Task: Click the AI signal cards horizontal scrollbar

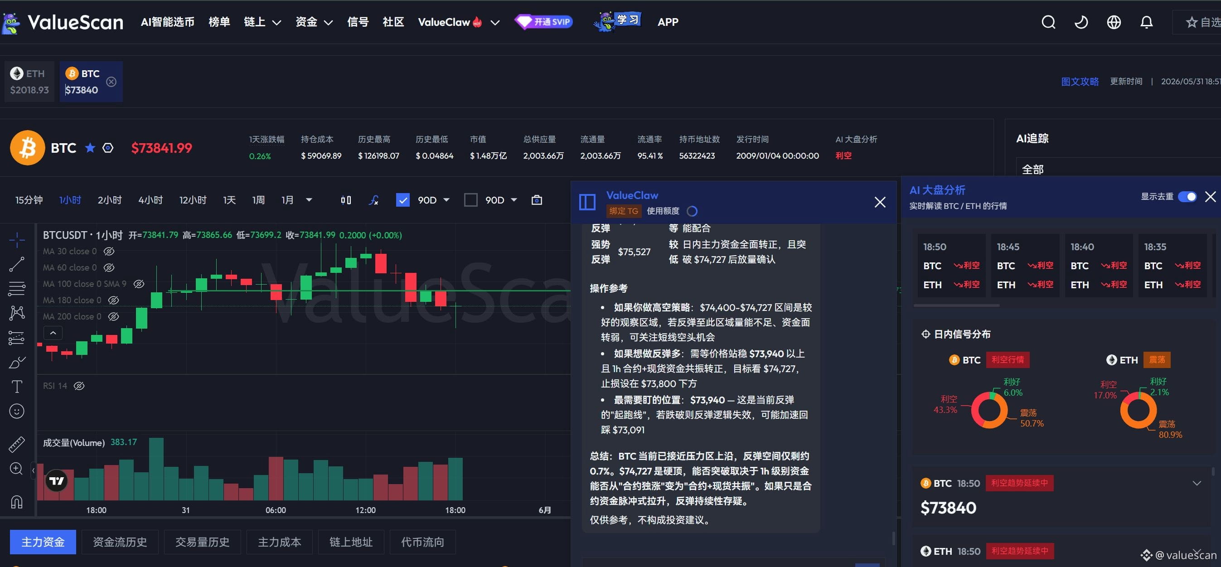Action: 956,306
